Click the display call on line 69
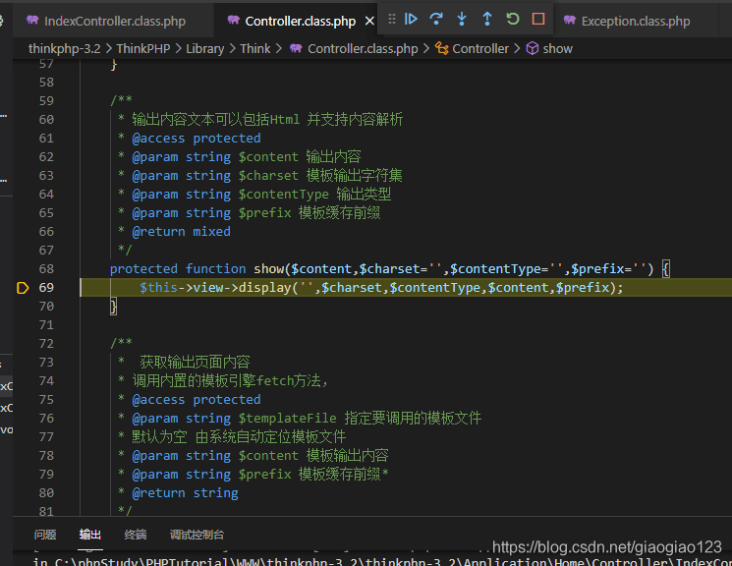The image size is (732, 566). tap(265, 288)
